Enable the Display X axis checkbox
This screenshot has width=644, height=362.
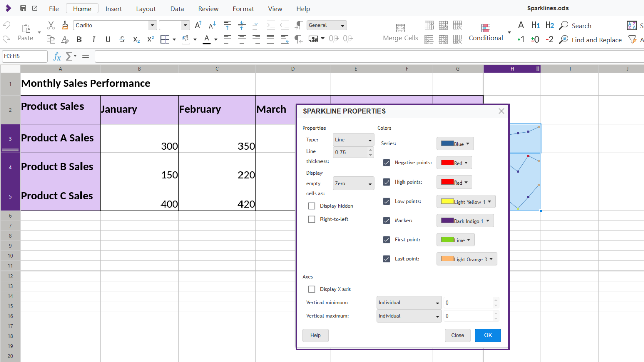pos(311,289)
